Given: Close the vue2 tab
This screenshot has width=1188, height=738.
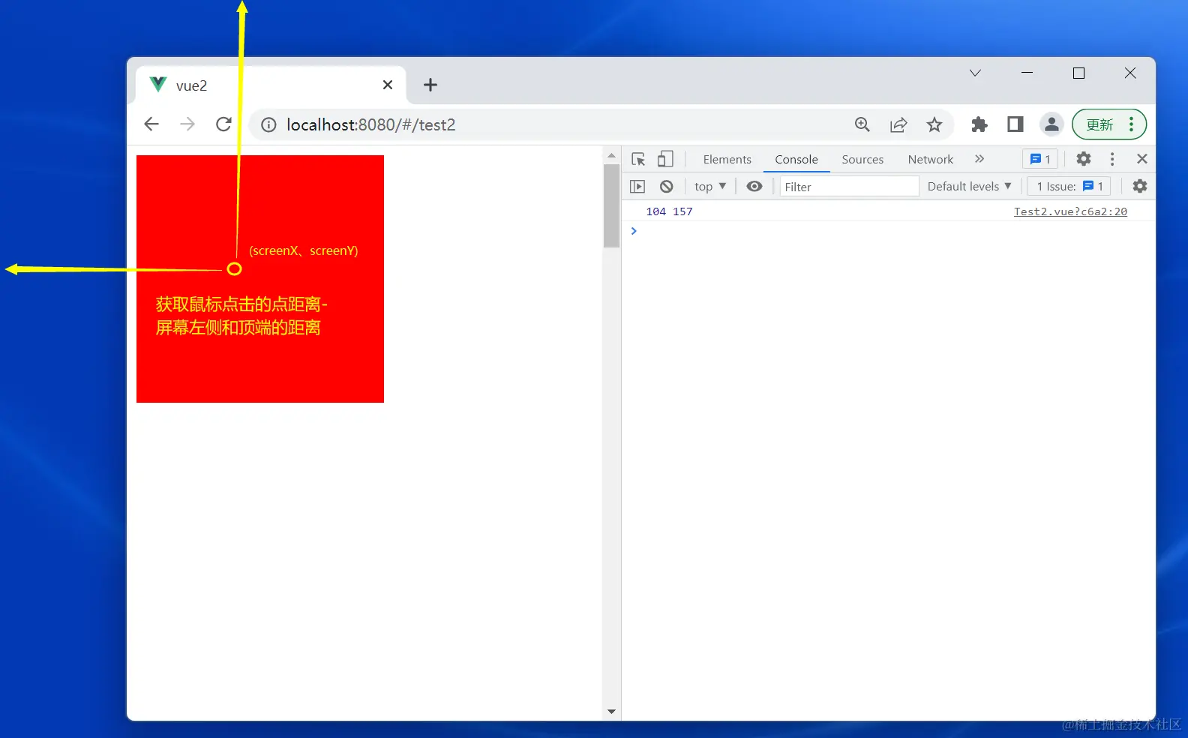Looking at the screenshot, I should (388, 85).
